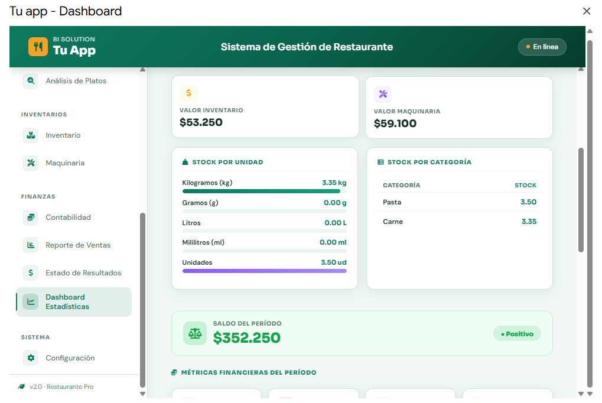The height and width of the screenshot is (403, 602).
Task: Click the INVENTARIOS section label
Action: tap(44, 115)
